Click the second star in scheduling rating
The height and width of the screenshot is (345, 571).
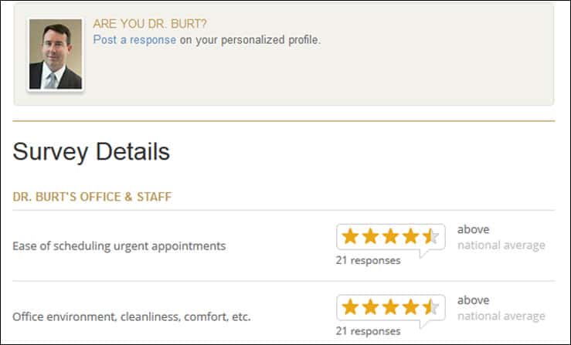pyautogui.click(x=371, y=236)
